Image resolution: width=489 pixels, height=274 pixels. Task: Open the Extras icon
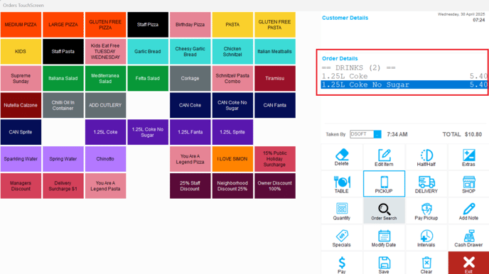pyautogui.click(x=468, y=155)
